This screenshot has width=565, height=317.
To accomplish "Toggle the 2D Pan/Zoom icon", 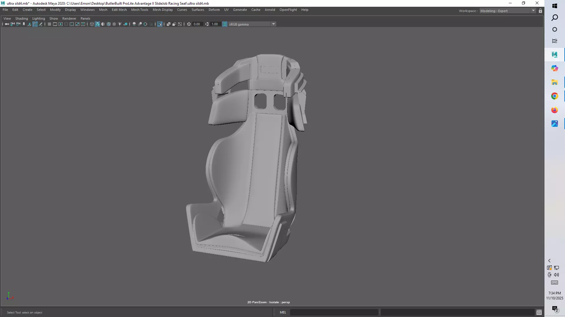I will pyautogui.click(x=35, y=24).
